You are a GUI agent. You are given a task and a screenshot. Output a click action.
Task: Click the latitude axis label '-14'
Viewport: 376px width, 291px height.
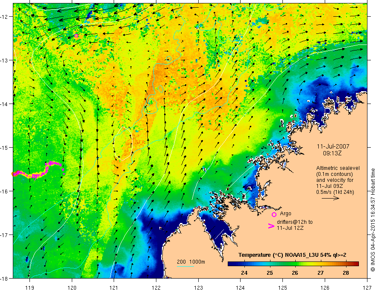[x=4, y=104]
